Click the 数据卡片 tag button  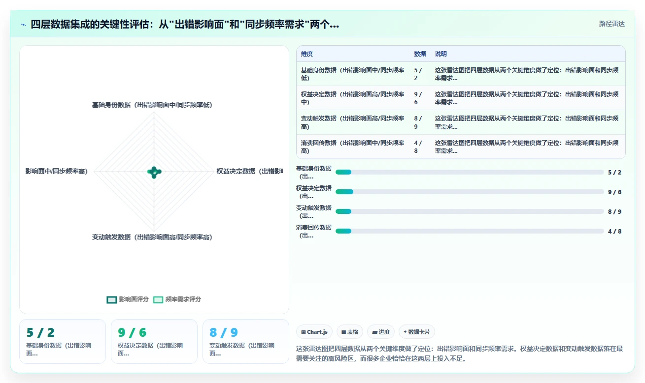pos(417,332)
